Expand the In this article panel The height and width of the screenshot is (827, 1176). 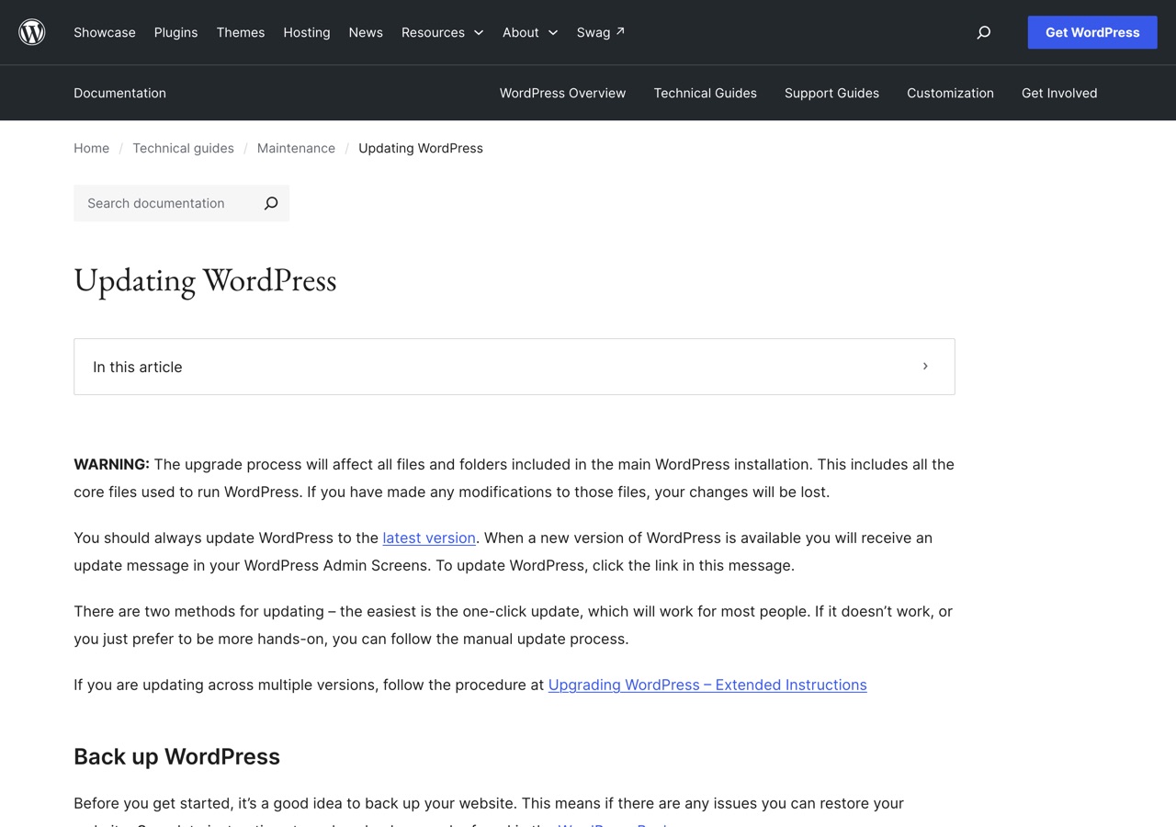pyautogui.click(x=514, y=367)
